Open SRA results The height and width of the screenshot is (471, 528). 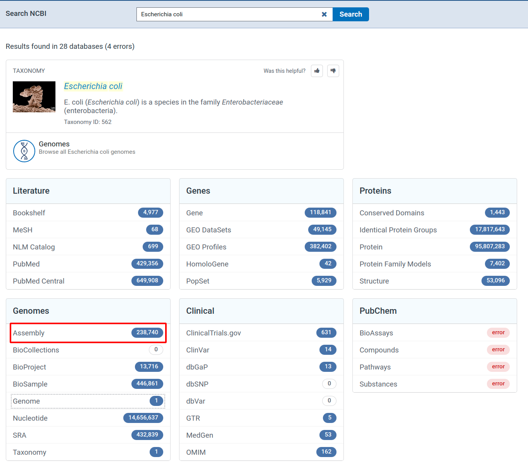88,435
